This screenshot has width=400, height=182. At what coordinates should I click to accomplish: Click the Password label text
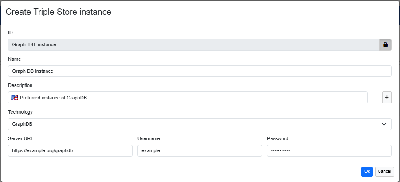(278, 138)
